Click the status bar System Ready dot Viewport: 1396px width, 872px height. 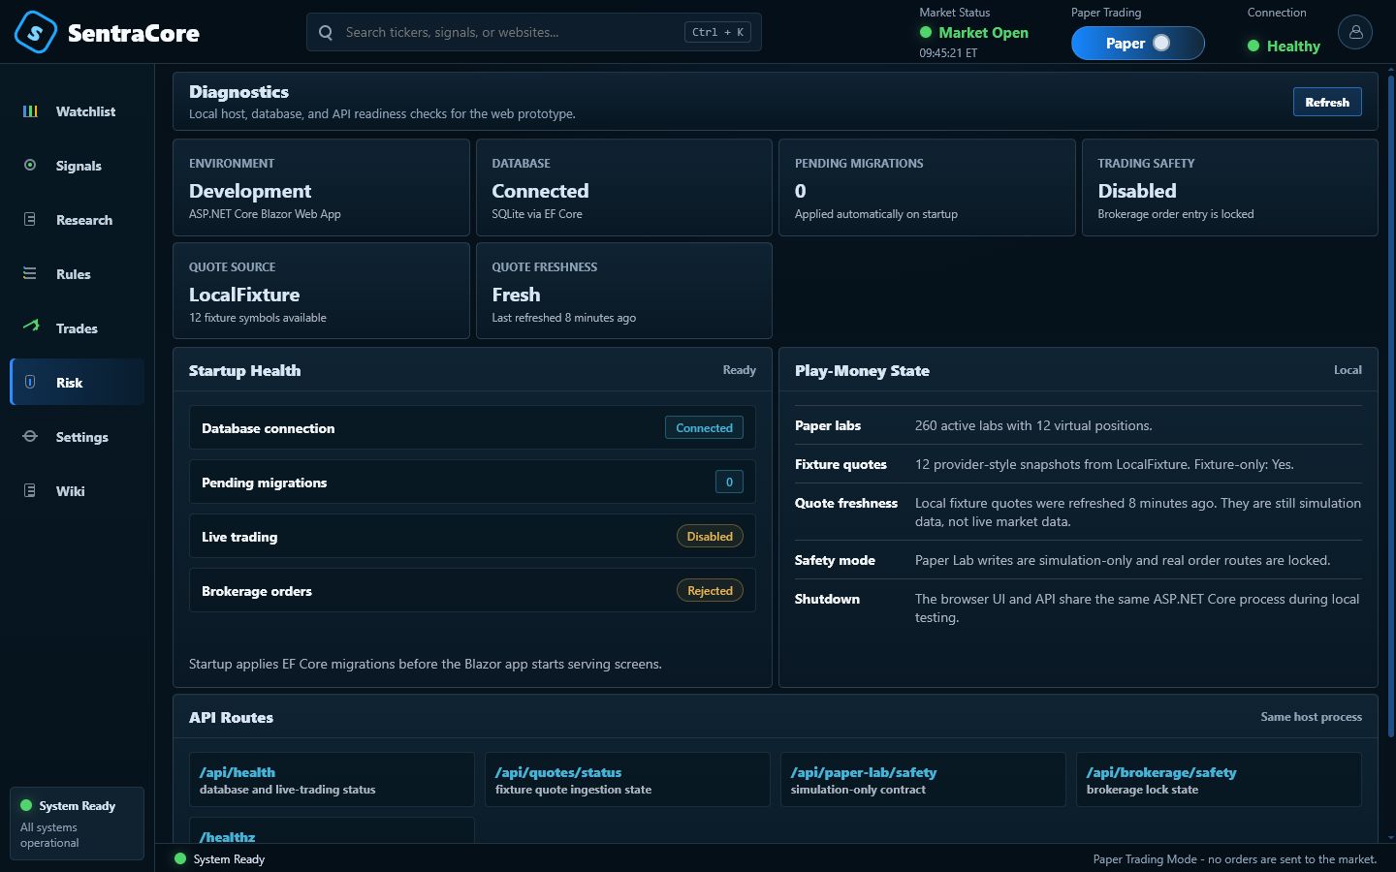pyautogui.click(x=179, y=858)
